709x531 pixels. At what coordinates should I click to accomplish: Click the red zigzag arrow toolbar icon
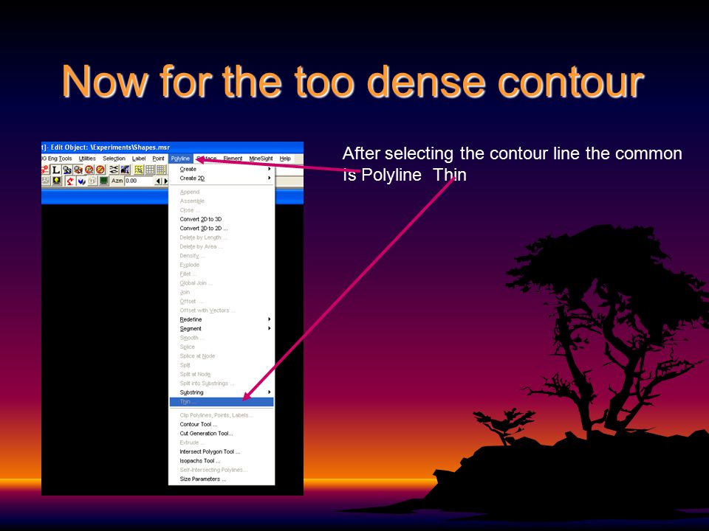coord(70,181)
